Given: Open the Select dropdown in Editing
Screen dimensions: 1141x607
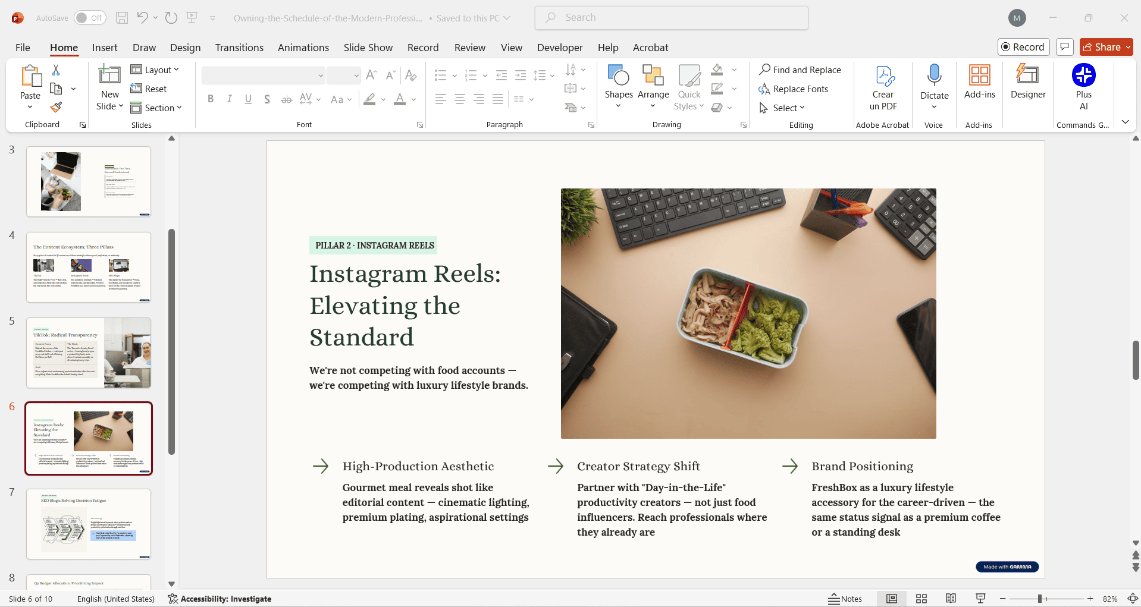Looking at the screenshot, I should coord(782,108).
